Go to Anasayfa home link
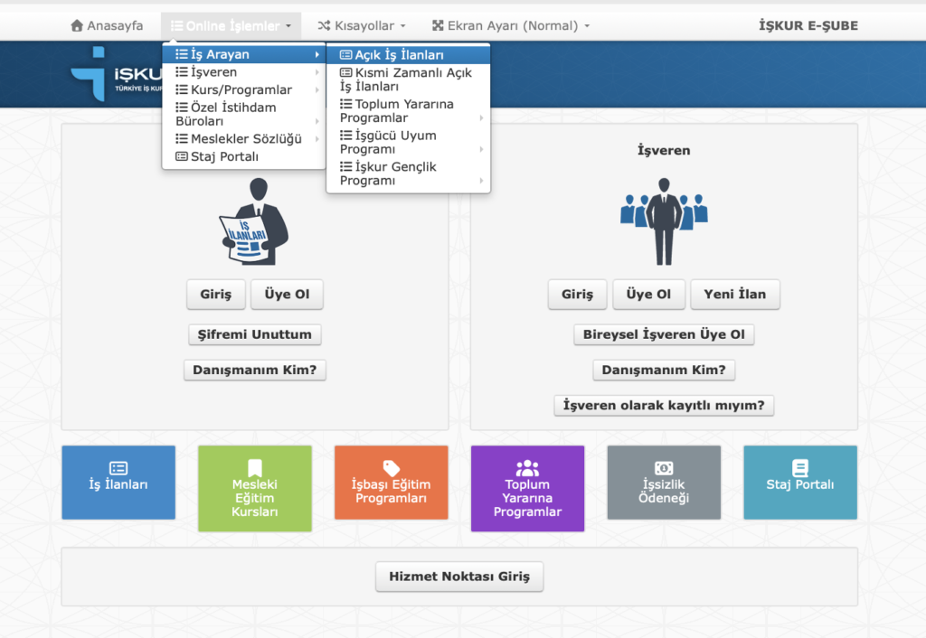This screenshot has height=638, width=926. coord(107,26)
